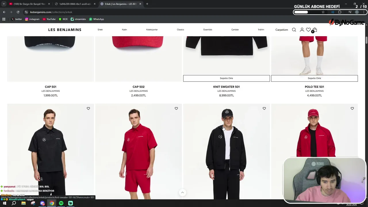Go forward with browser forward arrow
The width and height of the screenshot is (368, 207).
tap(11, 12)
